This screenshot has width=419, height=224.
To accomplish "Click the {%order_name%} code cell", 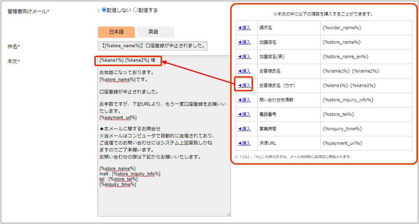I will click(342, 28).
